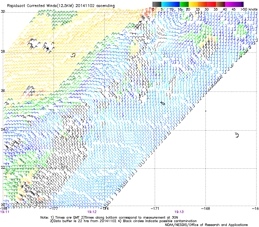Click the latitude label '24'
The width and height of the screenshot is (259, 227).
pyautogui.click(x=3, y=129)
